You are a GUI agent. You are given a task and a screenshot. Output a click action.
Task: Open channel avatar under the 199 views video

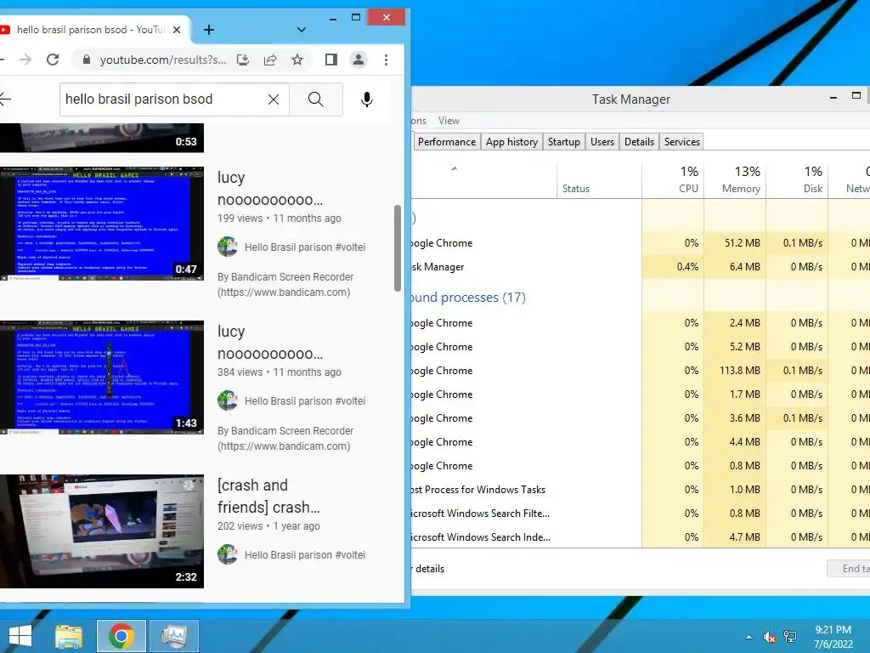pyautogui.click(x=228, y=247)
